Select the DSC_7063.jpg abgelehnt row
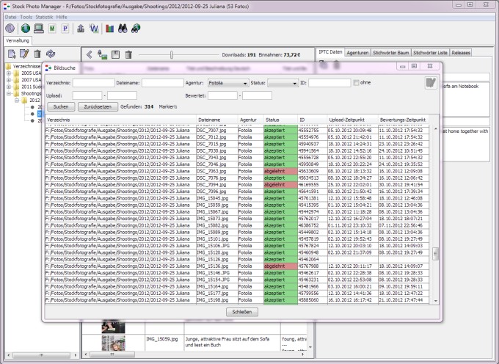This screenshot has width=499, height=364. pos(237,171)
